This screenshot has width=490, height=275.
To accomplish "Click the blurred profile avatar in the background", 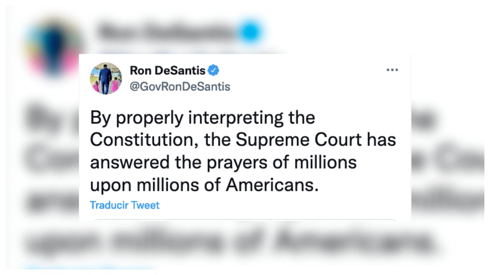I will point(54,46).
